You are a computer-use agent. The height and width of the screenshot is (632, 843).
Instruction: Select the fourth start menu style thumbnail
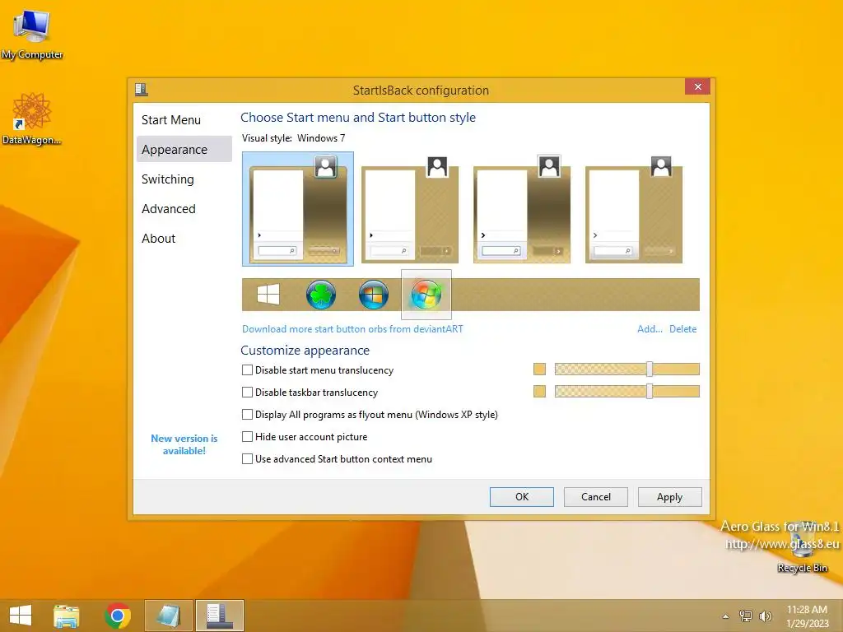click(x=633, y=208)
